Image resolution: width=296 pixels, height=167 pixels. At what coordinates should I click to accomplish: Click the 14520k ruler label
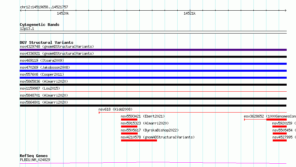click(63, 13)
